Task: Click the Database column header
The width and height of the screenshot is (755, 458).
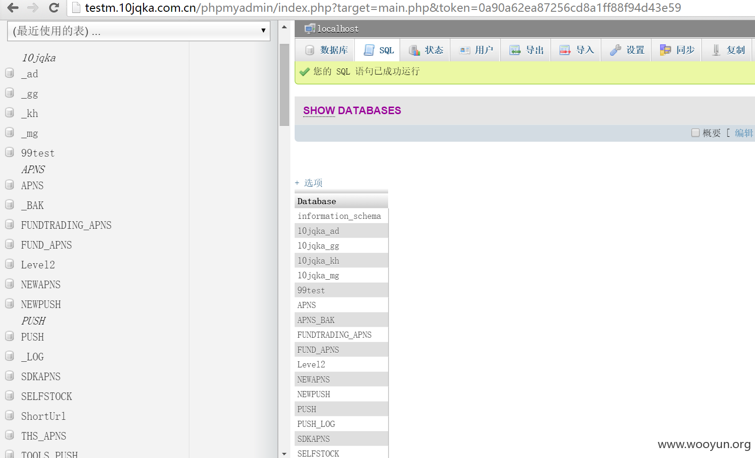Action: (x=341, y=201)
